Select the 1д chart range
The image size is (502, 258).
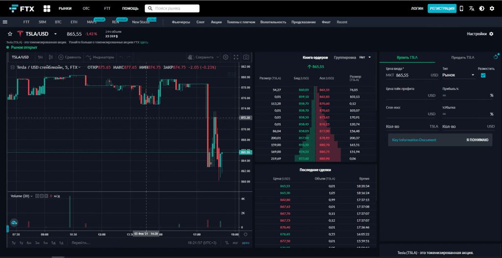(x=61, y=243)
